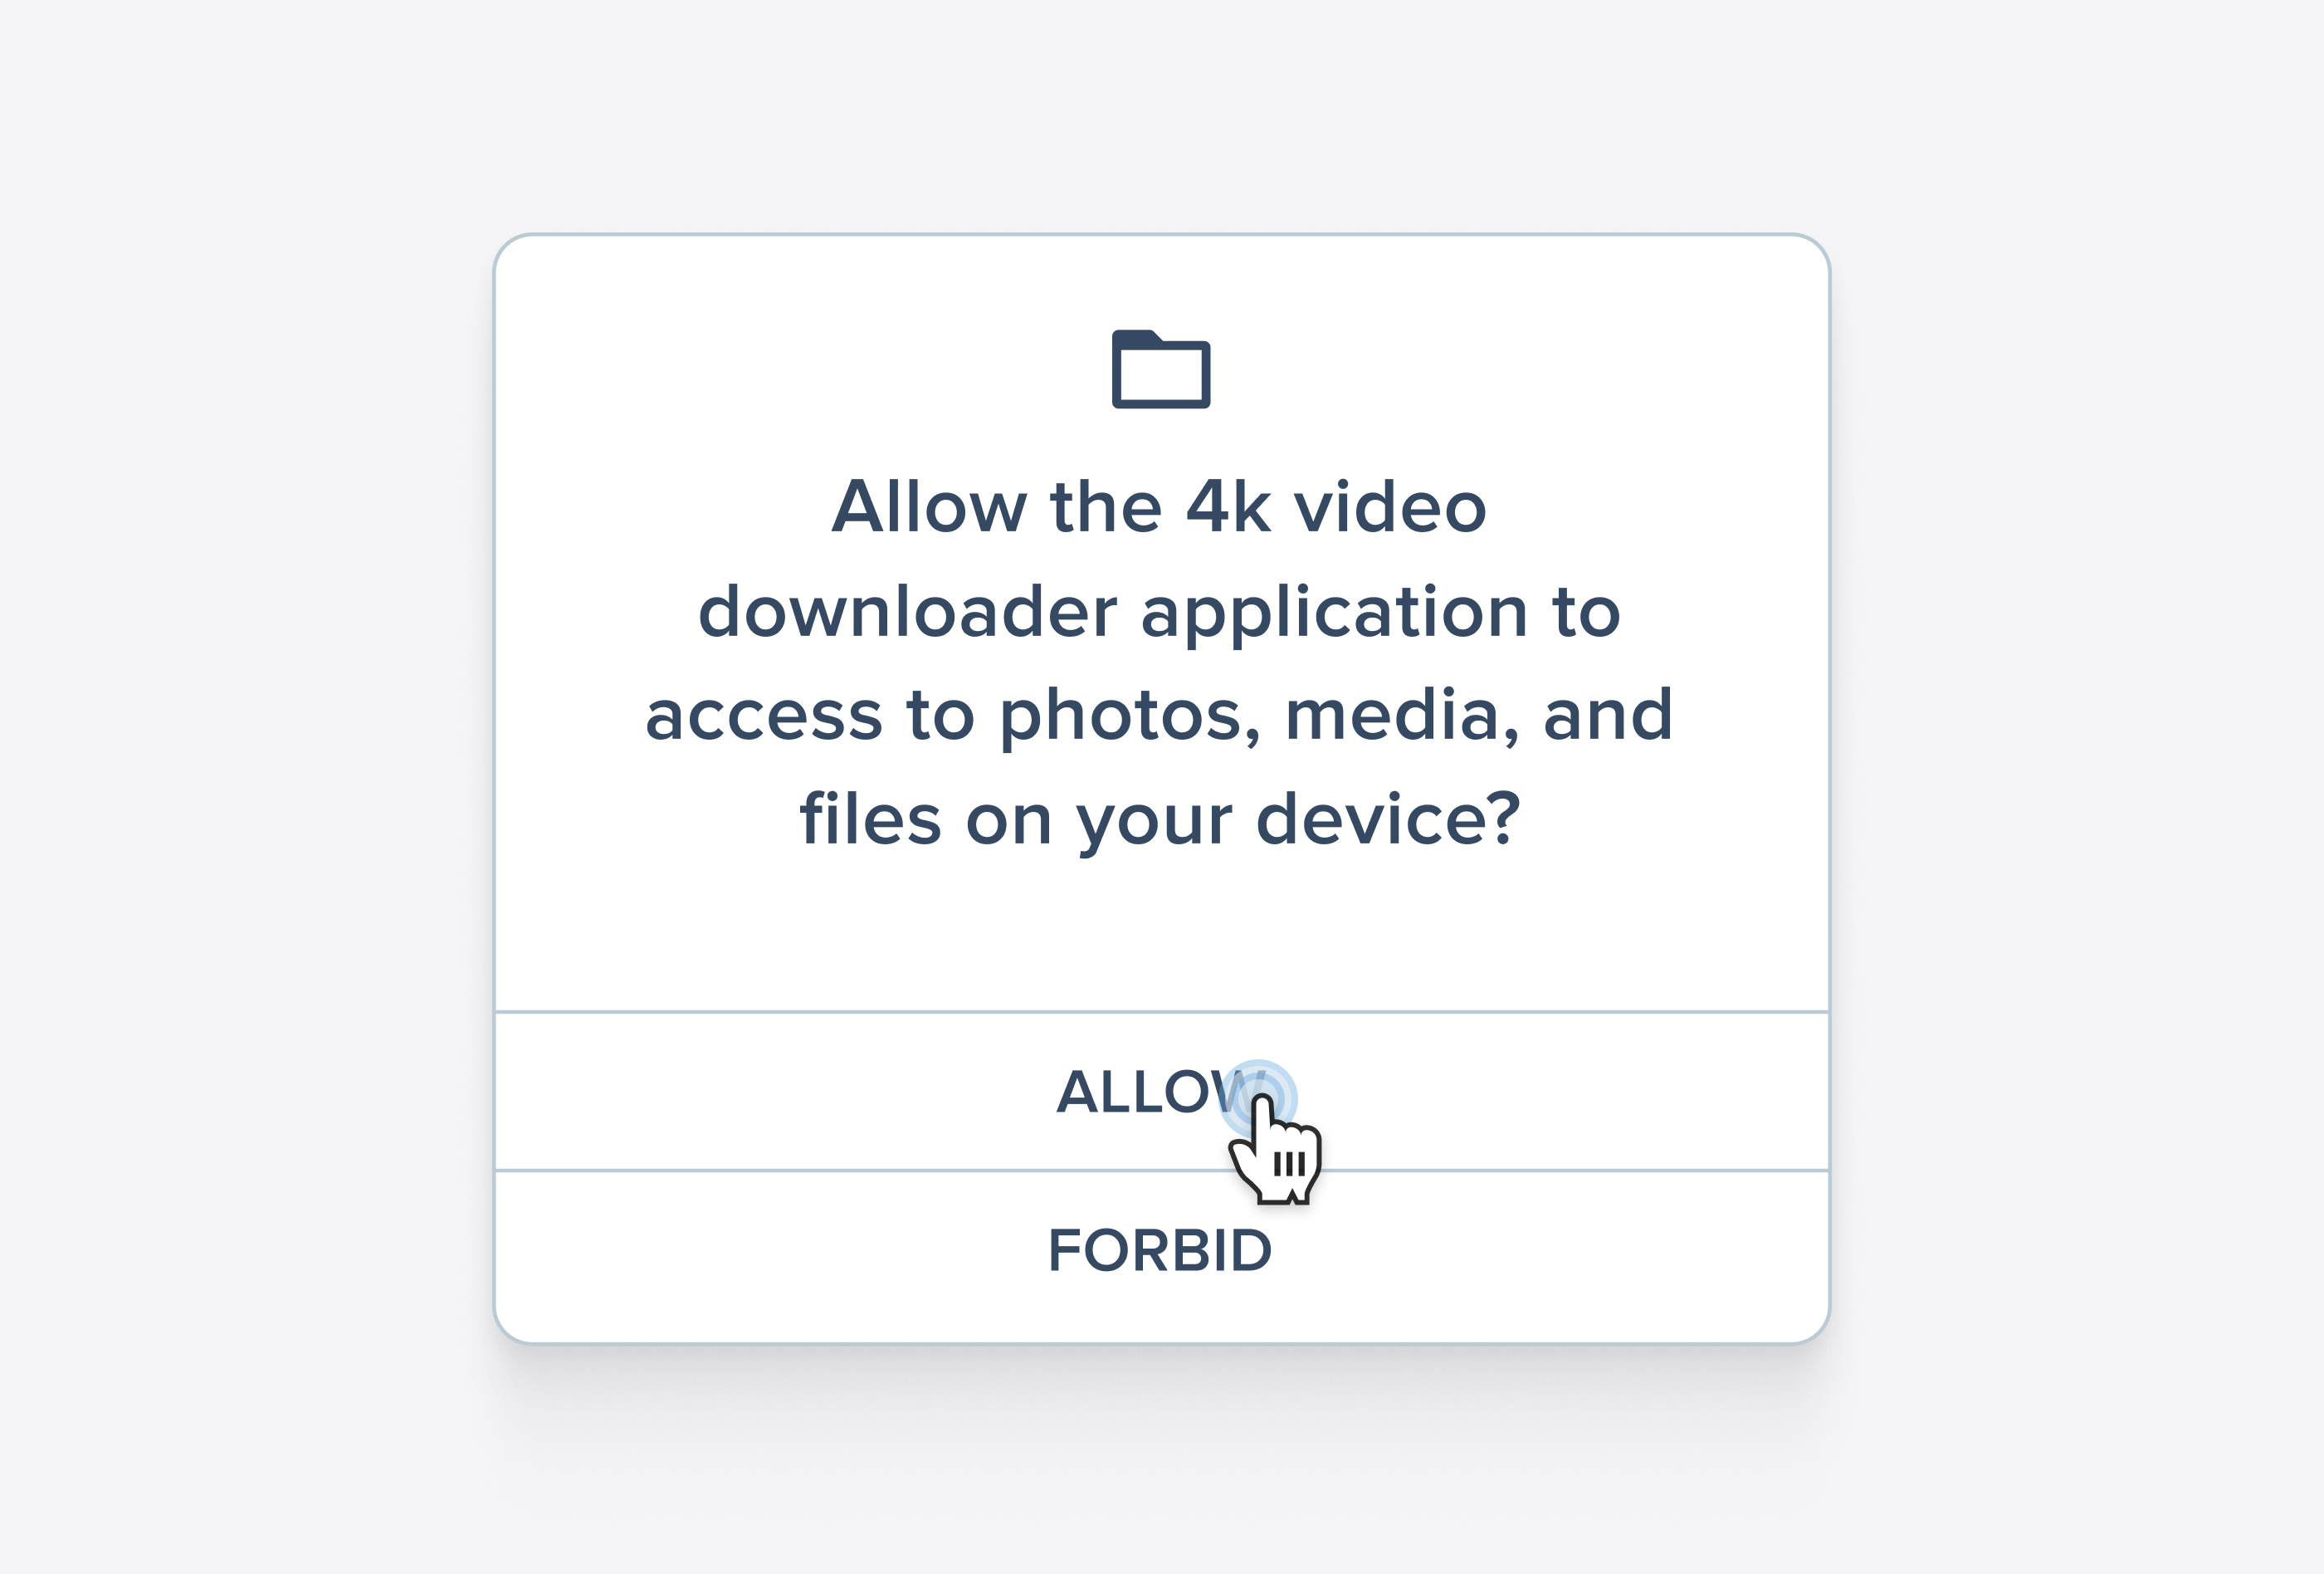Select the dark folder glyph in dialog
The height and width of the screenshot is (1574, 2324).
click(1161, 369)
